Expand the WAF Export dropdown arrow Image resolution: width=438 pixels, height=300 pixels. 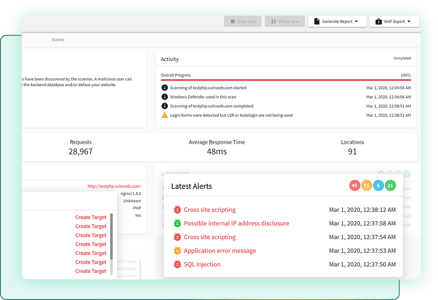tap(409, 22)
